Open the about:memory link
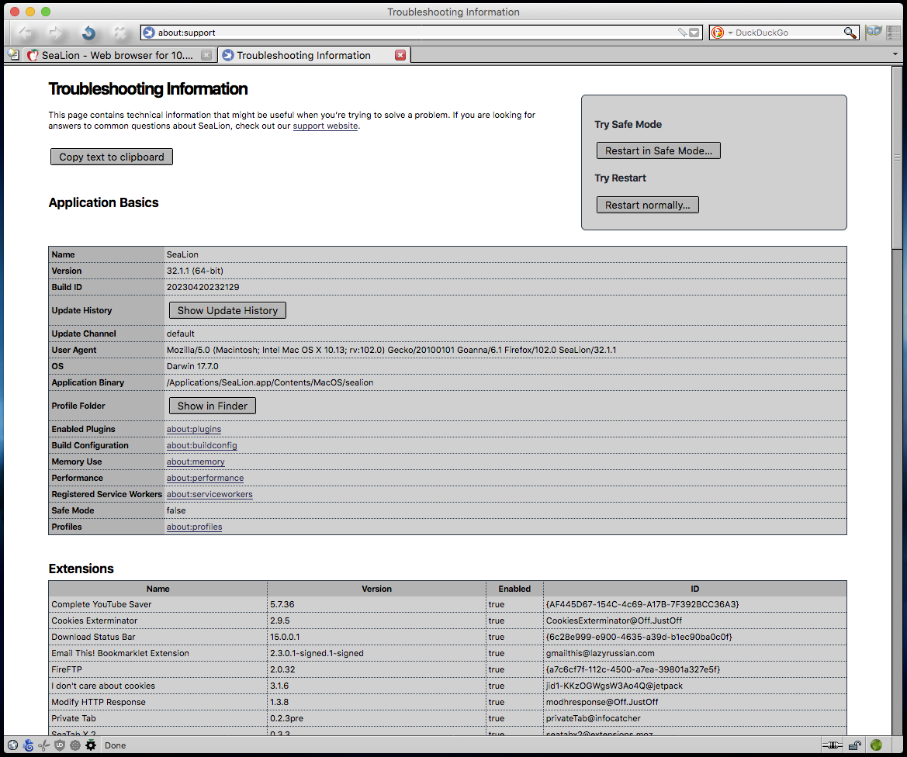 point(196,461)
